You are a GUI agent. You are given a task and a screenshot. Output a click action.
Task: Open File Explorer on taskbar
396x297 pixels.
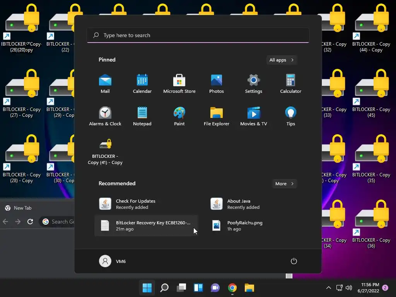click(249, 288)
